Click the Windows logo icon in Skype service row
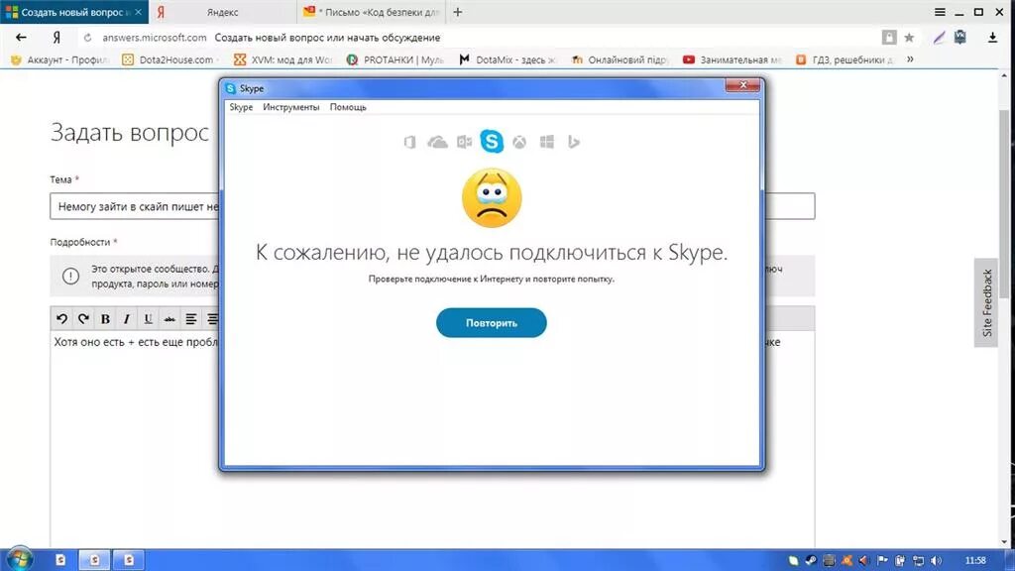The width and height of the screenshot is (1015, 571). 547,142
